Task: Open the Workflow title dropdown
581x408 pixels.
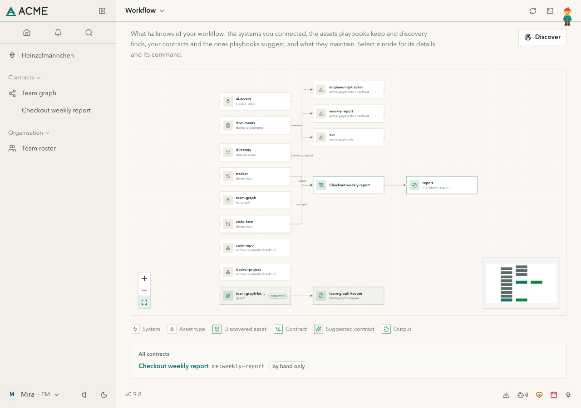Action: (145, 10)
